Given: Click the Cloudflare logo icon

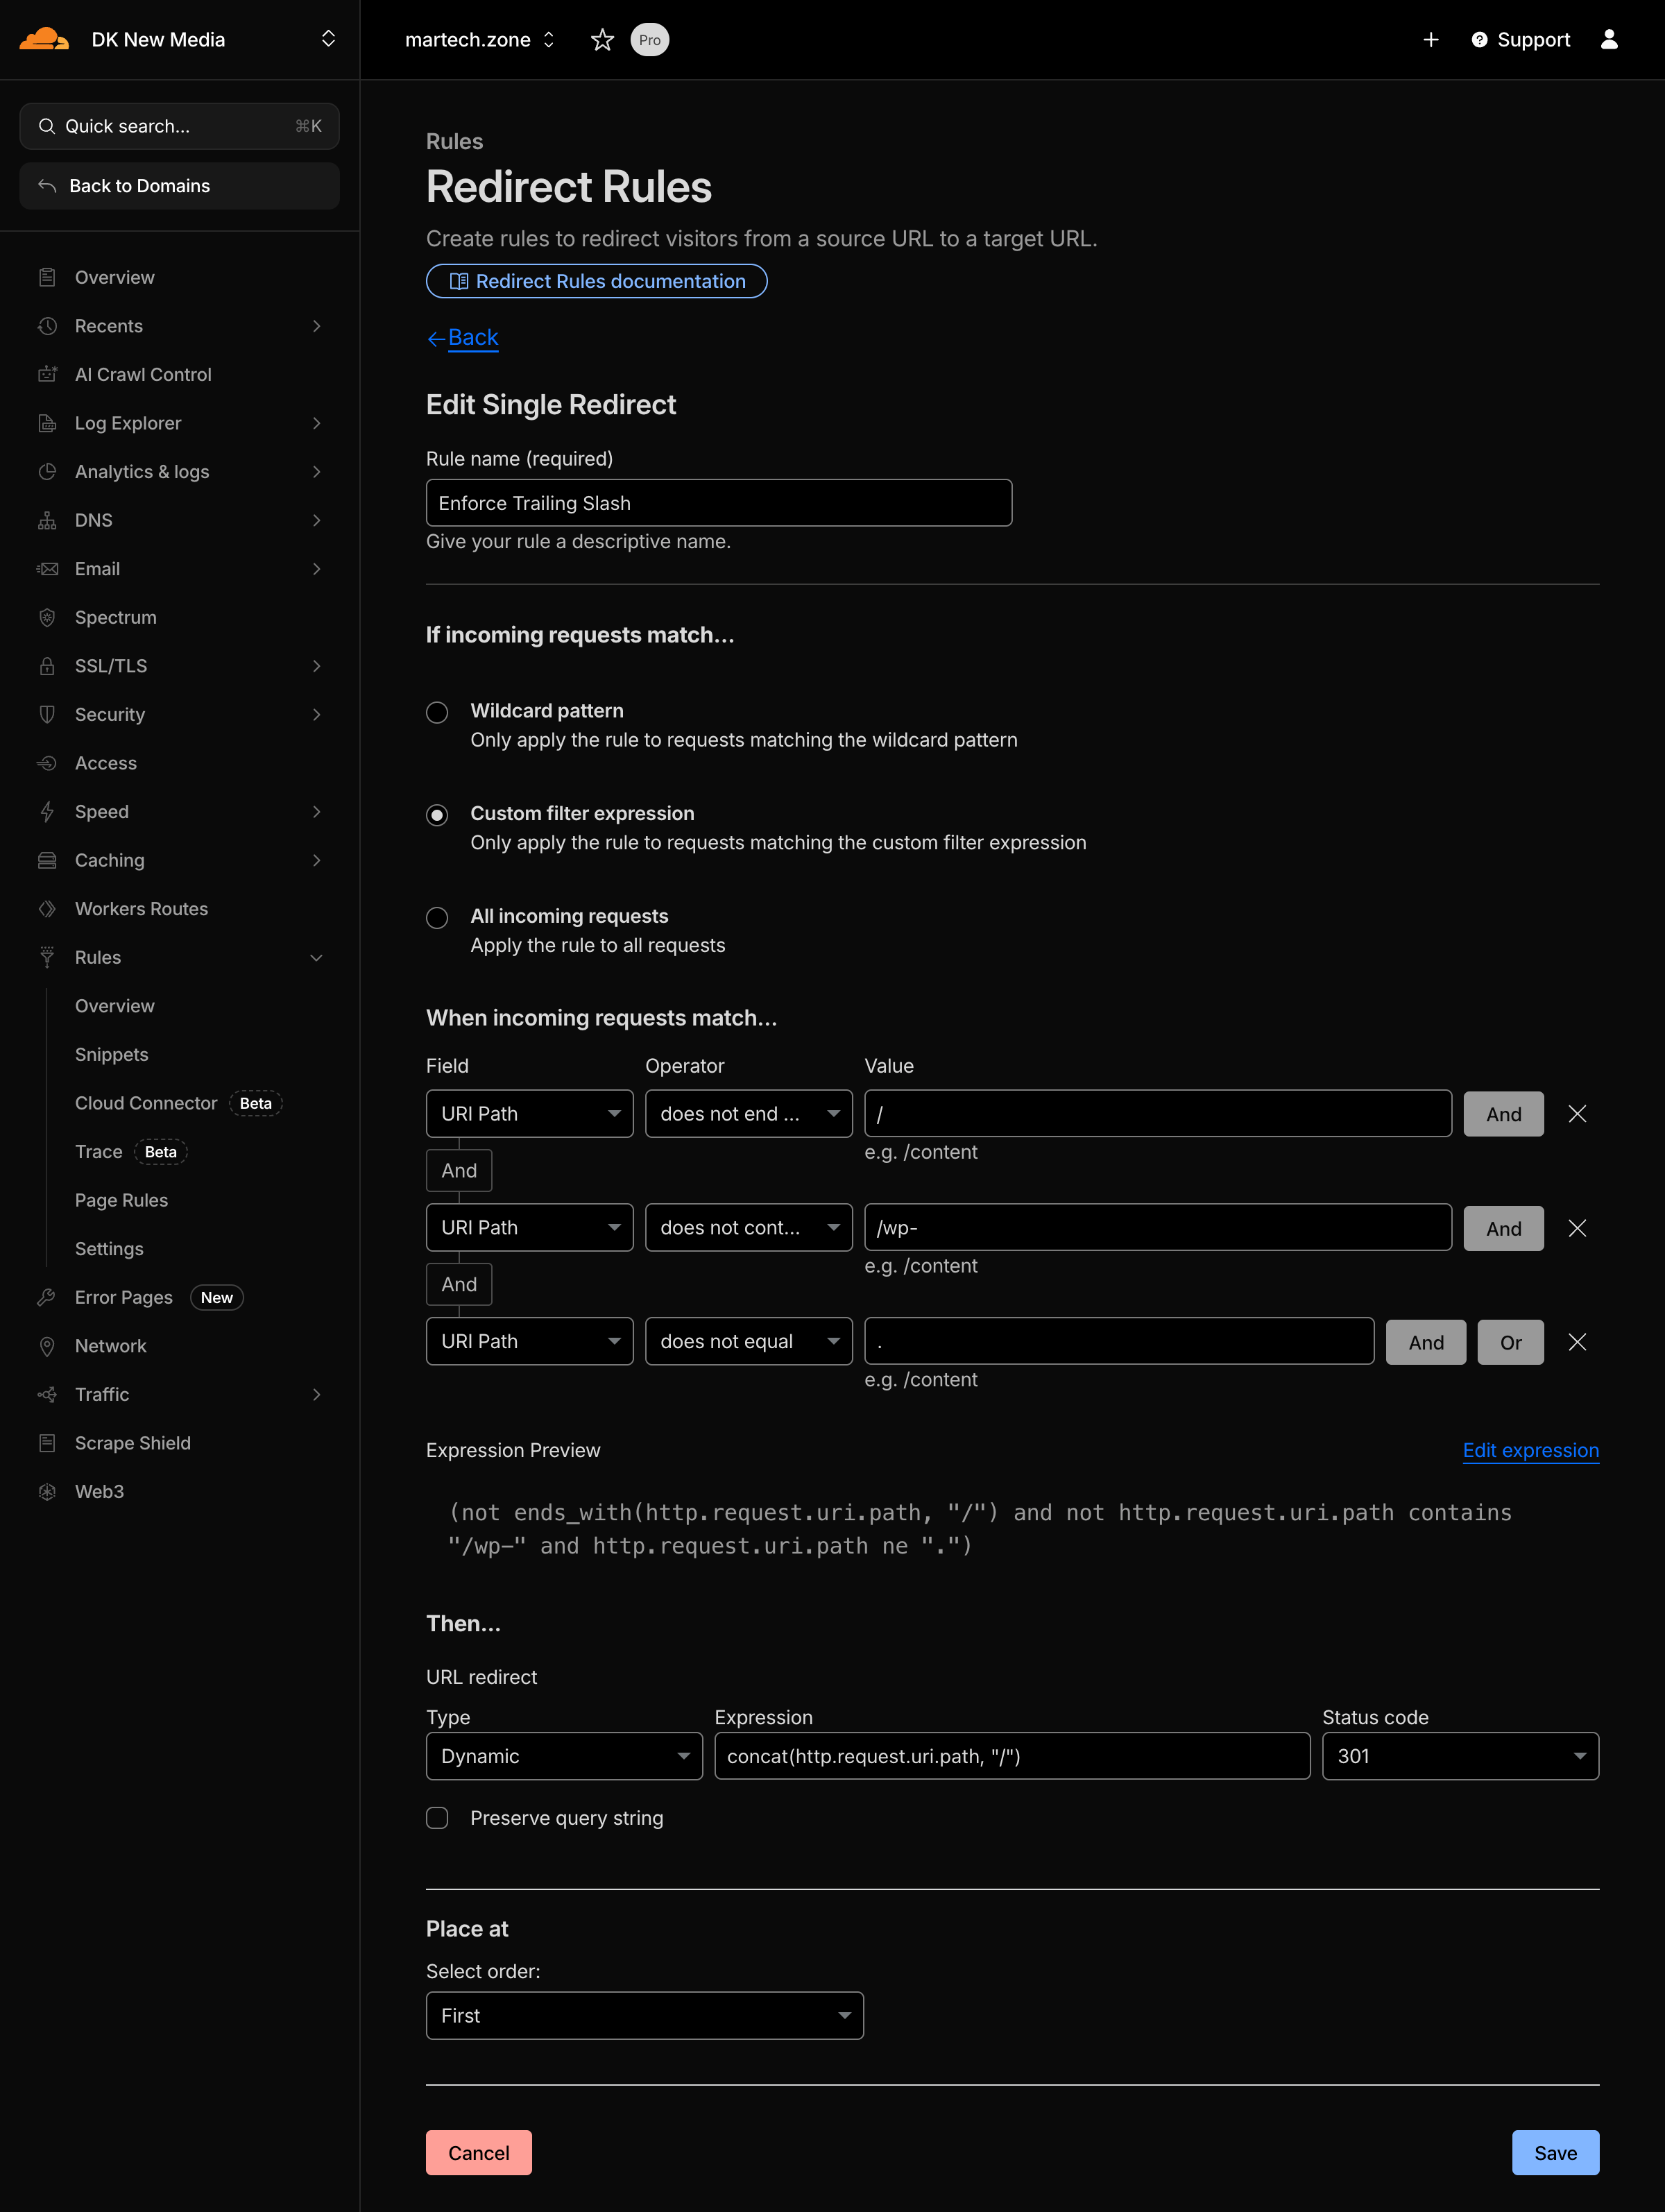Looking at the screenshot, I should [x=42, y=39].
